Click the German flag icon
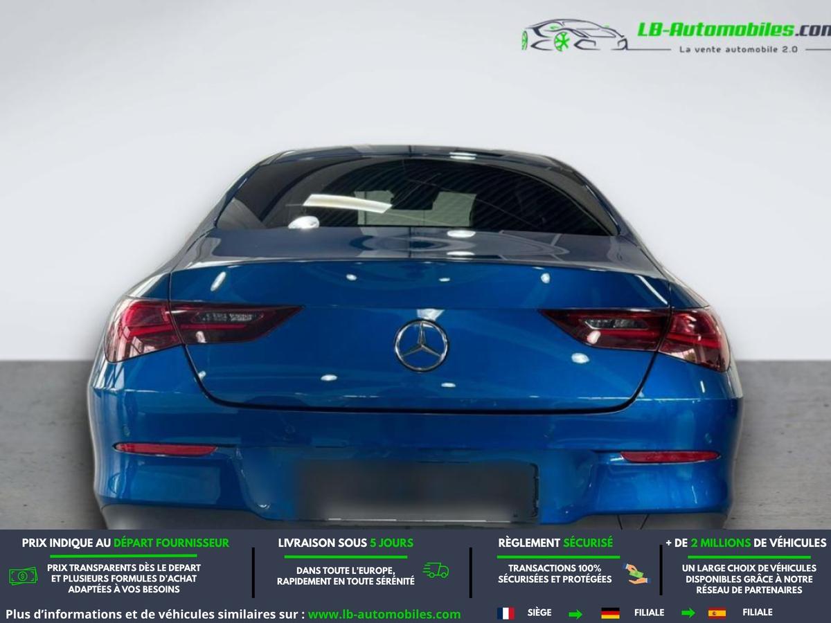831x623 pixels. point(610,613)
